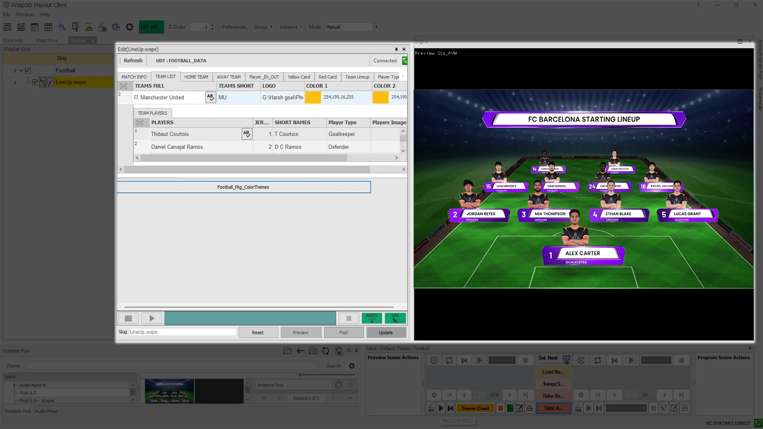Image resolution: width=763 pixels, height=429 pixels.
Task: Collapse the Manchester United team row
Action: 136,97
